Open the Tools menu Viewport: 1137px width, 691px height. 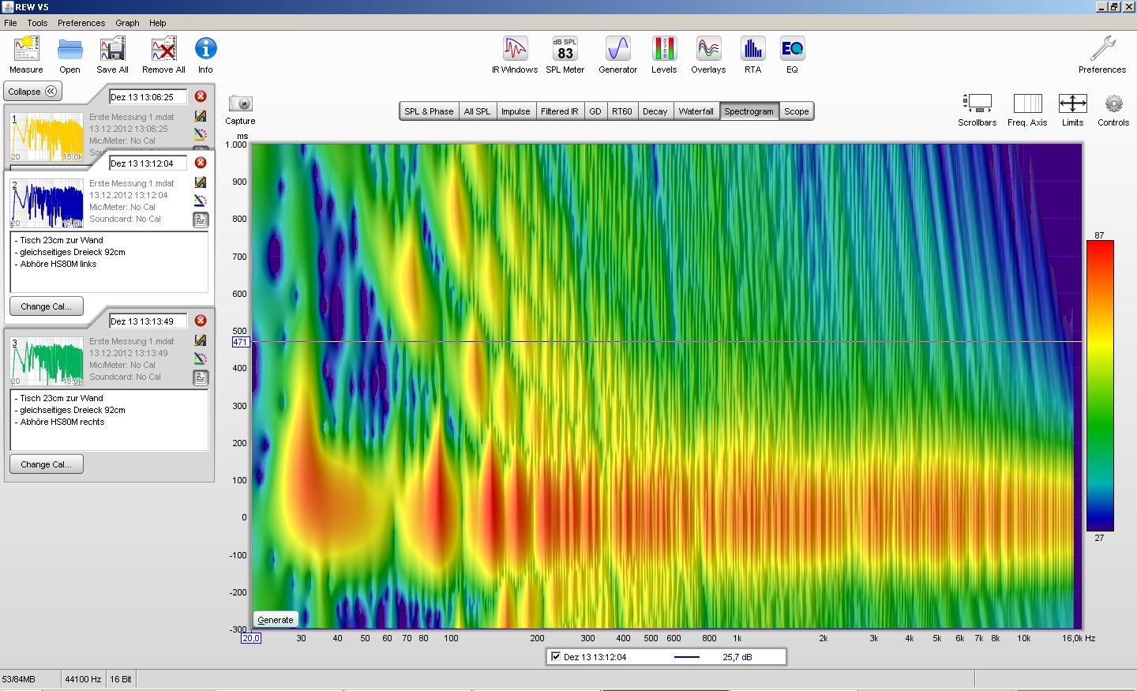point(37,23)
